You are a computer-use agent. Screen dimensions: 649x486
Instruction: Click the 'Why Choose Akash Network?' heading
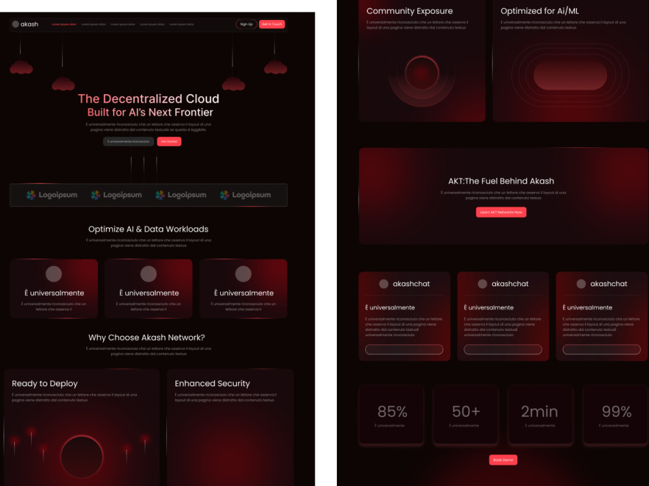[x=147, y=337]
